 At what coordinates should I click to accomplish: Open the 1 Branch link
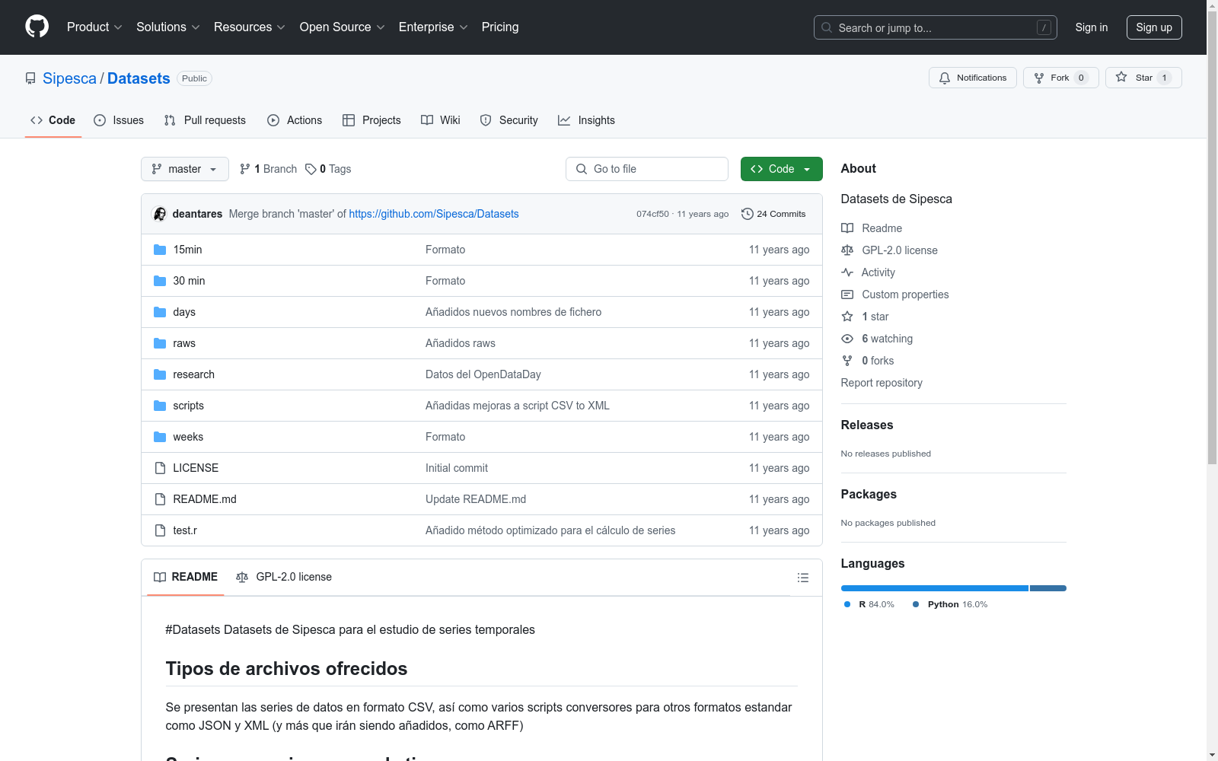268,169
